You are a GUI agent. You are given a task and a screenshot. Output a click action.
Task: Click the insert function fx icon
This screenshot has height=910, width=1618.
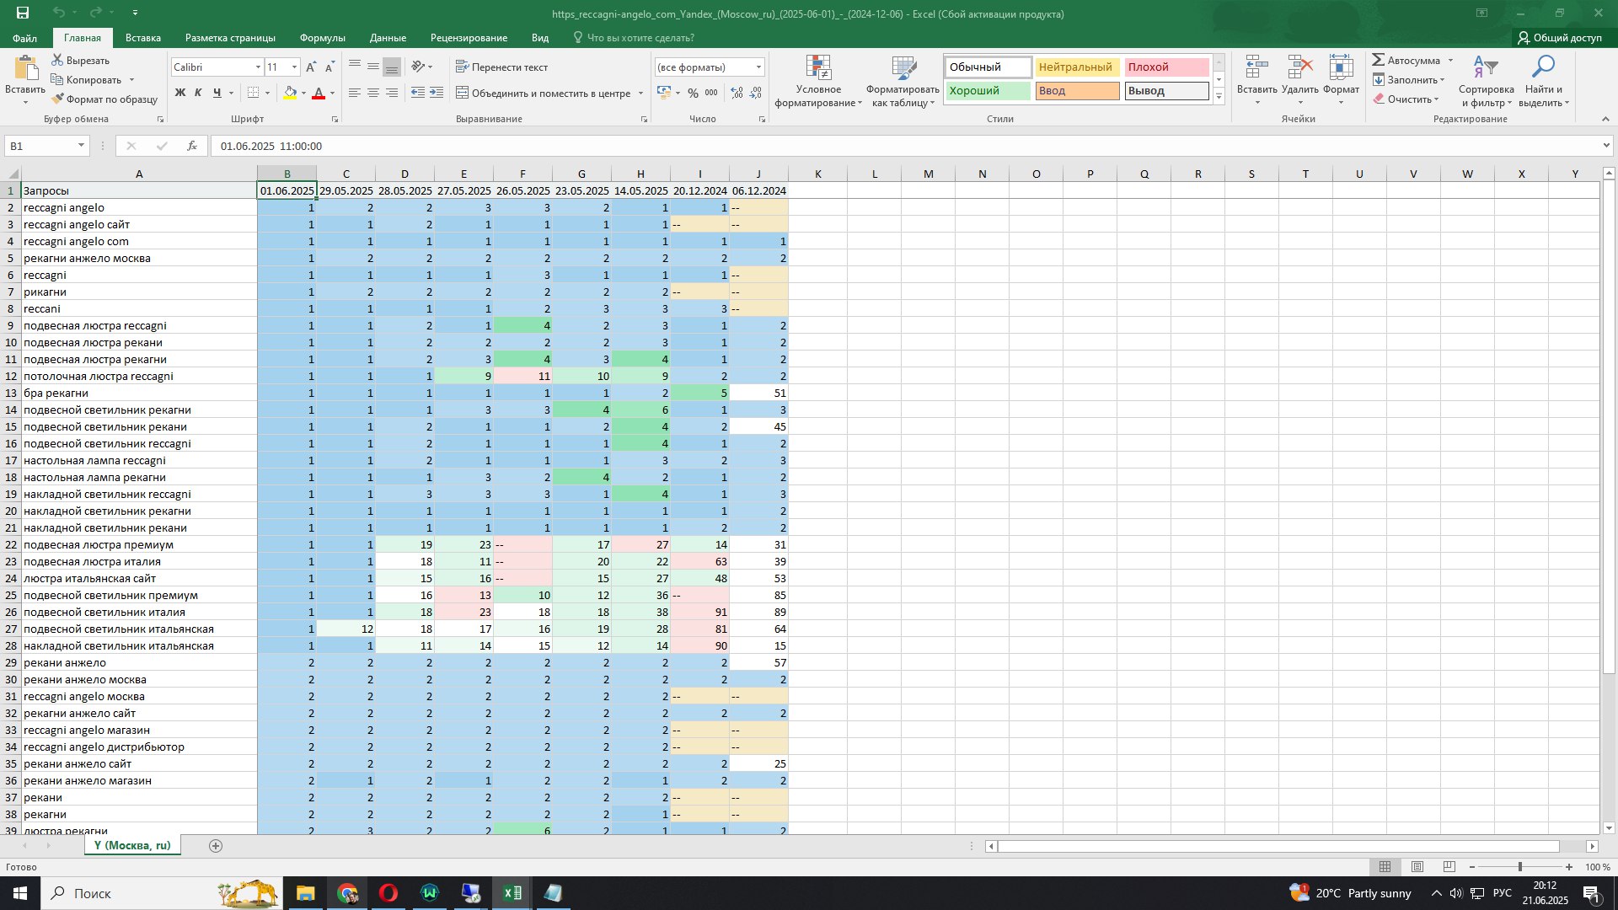click(192, 146)
